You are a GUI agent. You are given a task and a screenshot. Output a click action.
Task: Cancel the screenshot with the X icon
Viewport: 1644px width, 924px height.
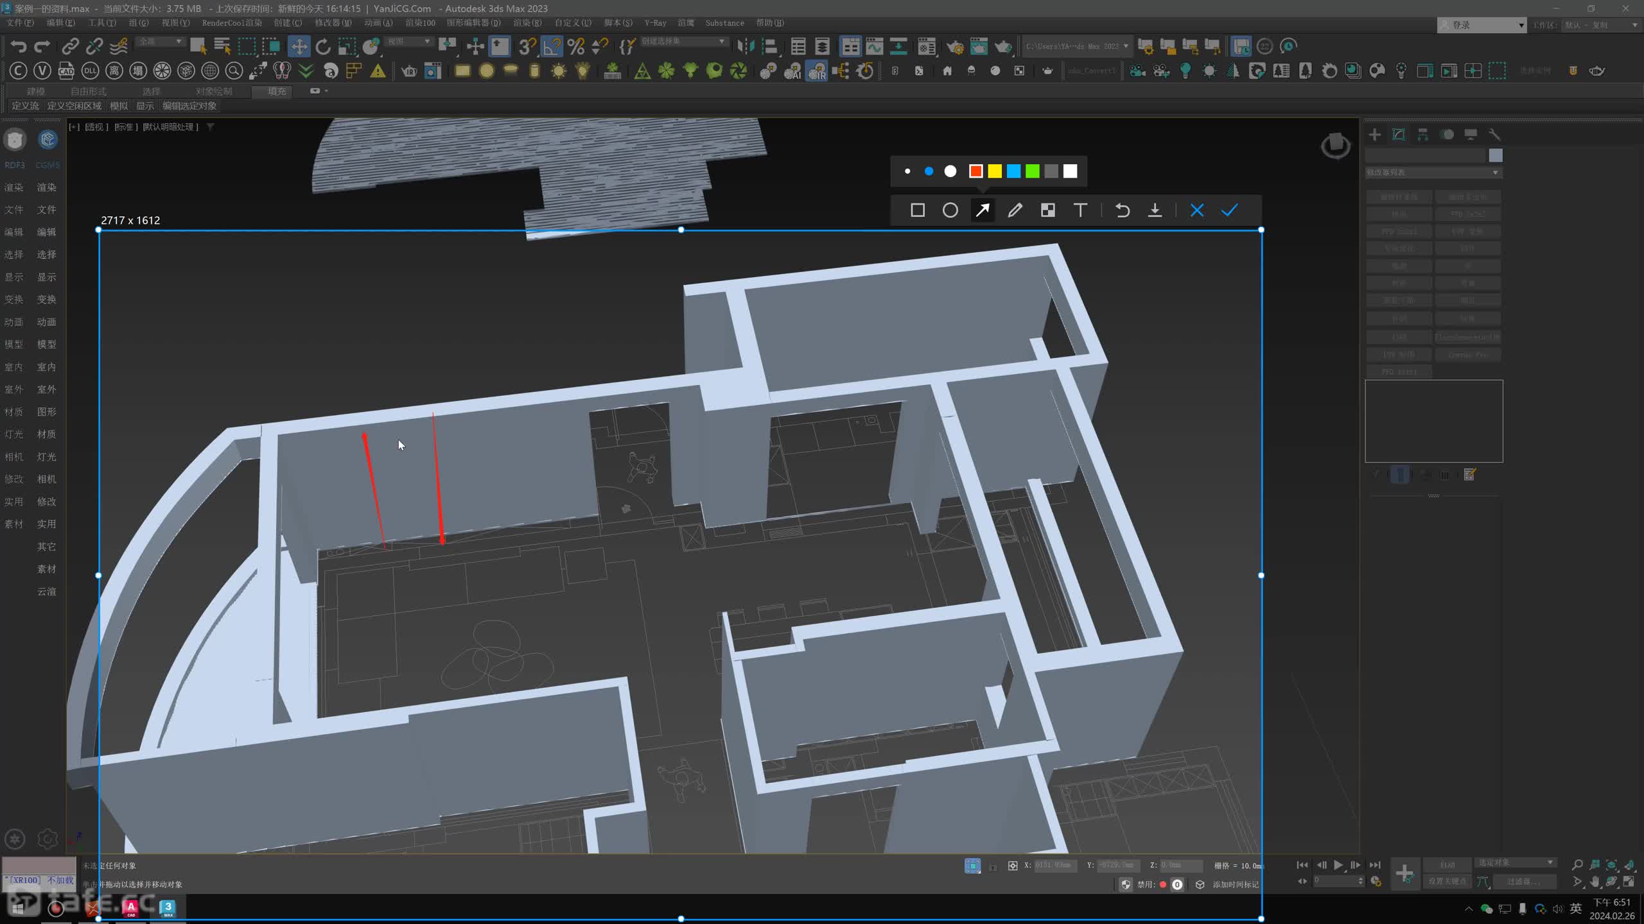pyautogui.click(x=1197, y=210)
